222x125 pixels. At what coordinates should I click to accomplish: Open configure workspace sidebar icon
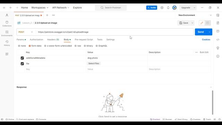click(7, 54)
